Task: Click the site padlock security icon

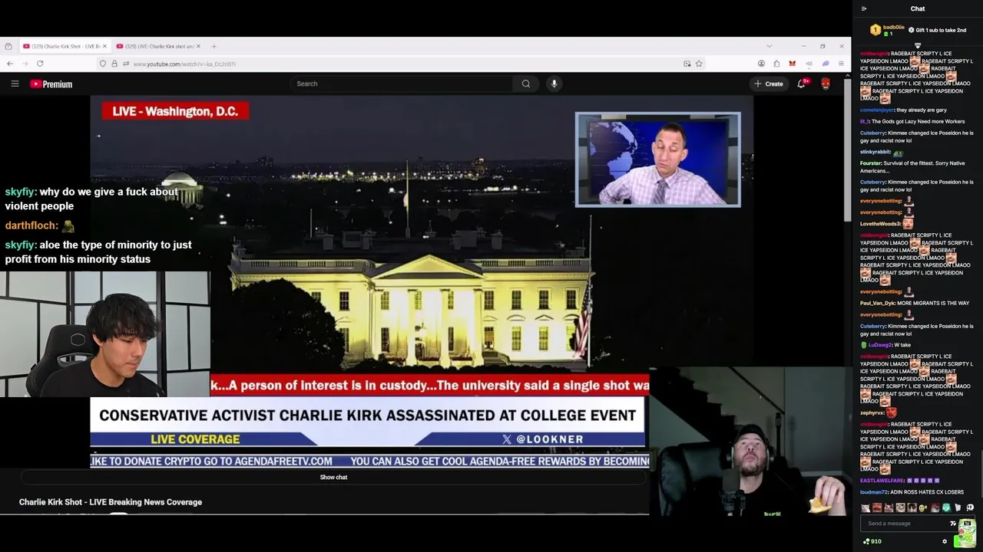Action: (114, 64)
